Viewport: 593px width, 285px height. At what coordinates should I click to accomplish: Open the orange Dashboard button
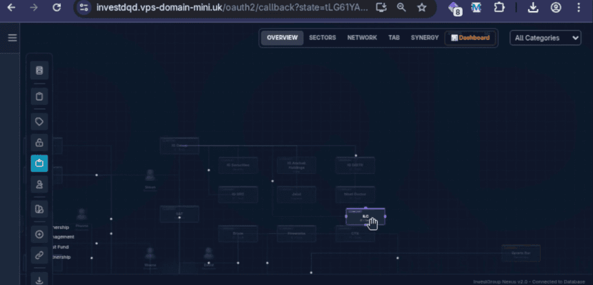(x=470, y=38)
